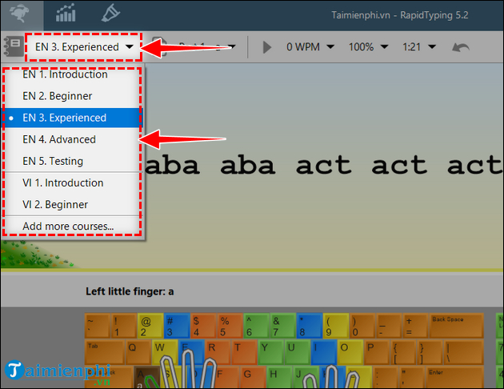Click the Taimienphi.vn - RapidTyping 5.2 title
The width and height of the screenshot is (504, 389).
pyautogui.click(x=400, y=15)
